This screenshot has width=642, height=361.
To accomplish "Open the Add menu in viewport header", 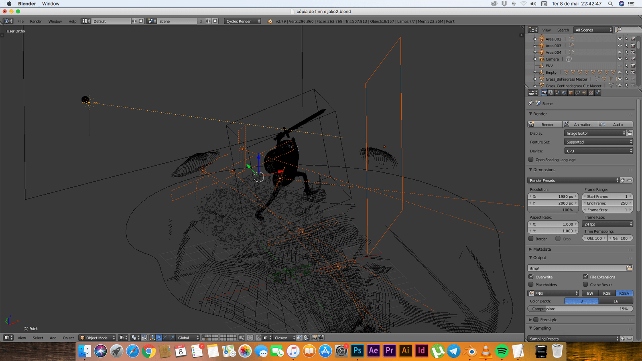I will (x=53, y=338).
